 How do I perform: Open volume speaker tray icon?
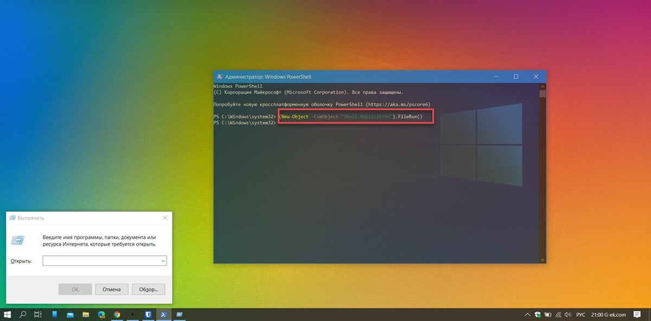coord(567,314)
